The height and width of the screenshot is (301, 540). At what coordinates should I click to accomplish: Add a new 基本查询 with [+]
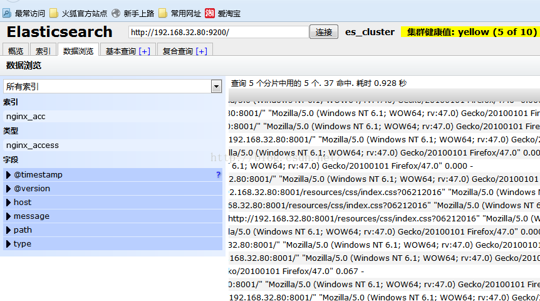144,51
